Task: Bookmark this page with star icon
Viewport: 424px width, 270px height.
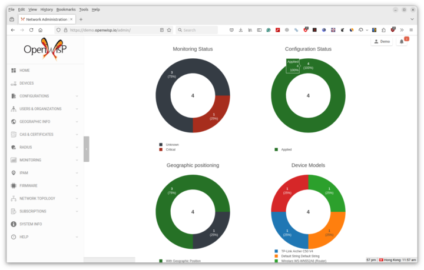Action: point(170,30)
